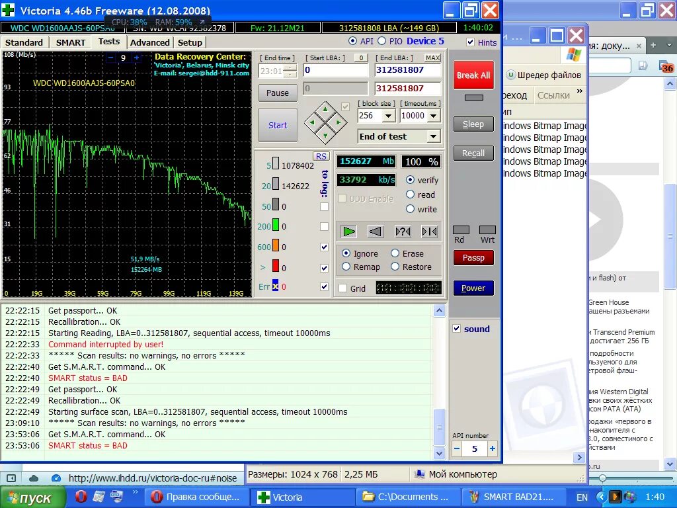Click the minus zoom button above the graph
677x508 pixels.
[x=111, y=58]
